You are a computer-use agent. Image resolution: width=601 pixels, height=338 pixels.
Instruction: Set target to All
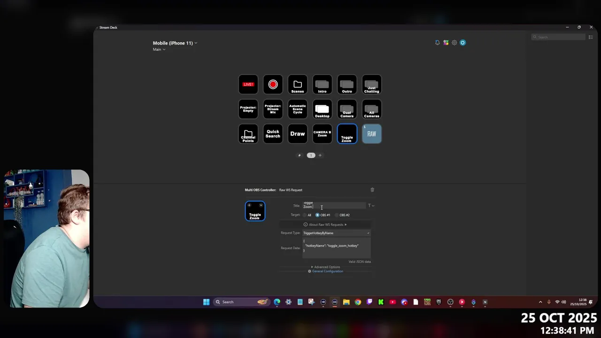(307, 215)
